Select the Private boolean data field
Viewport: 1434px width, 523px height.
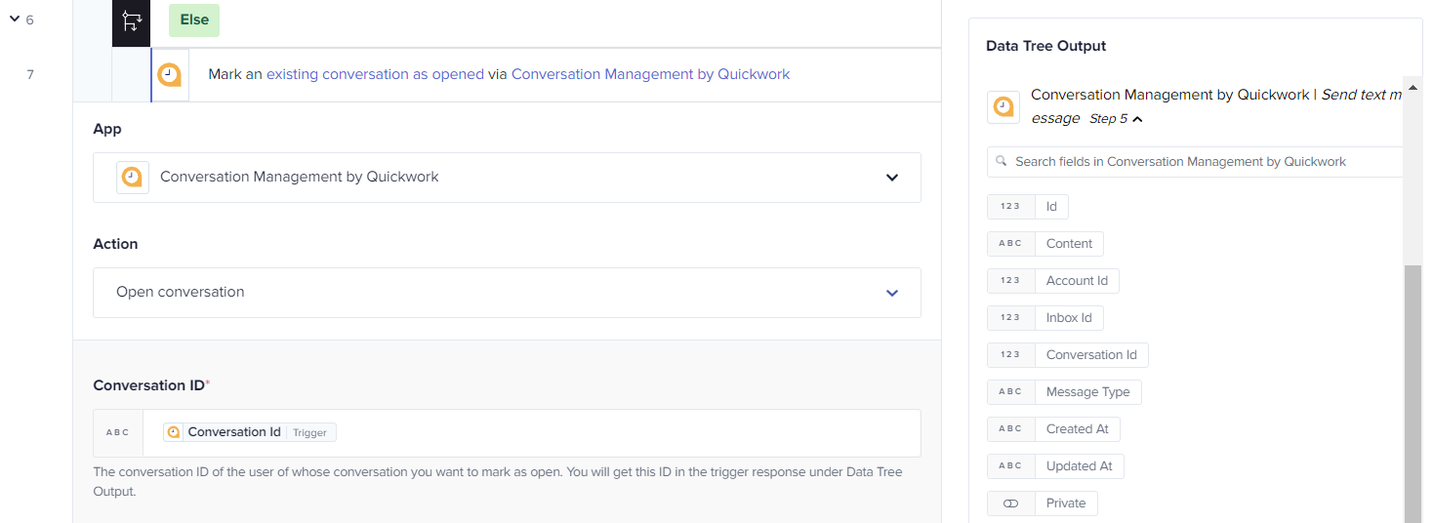tap(1043, 503)
